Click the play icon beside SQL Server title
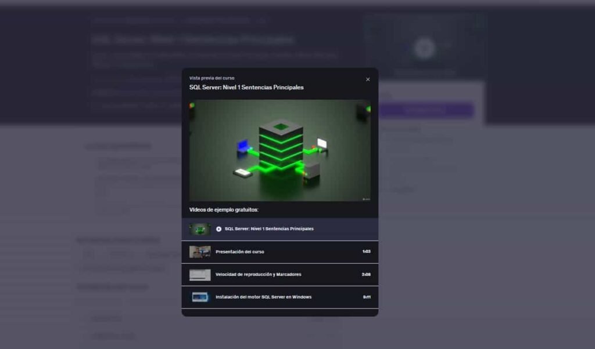Screen dimensions: 595x349 click(x=218, y=229)
